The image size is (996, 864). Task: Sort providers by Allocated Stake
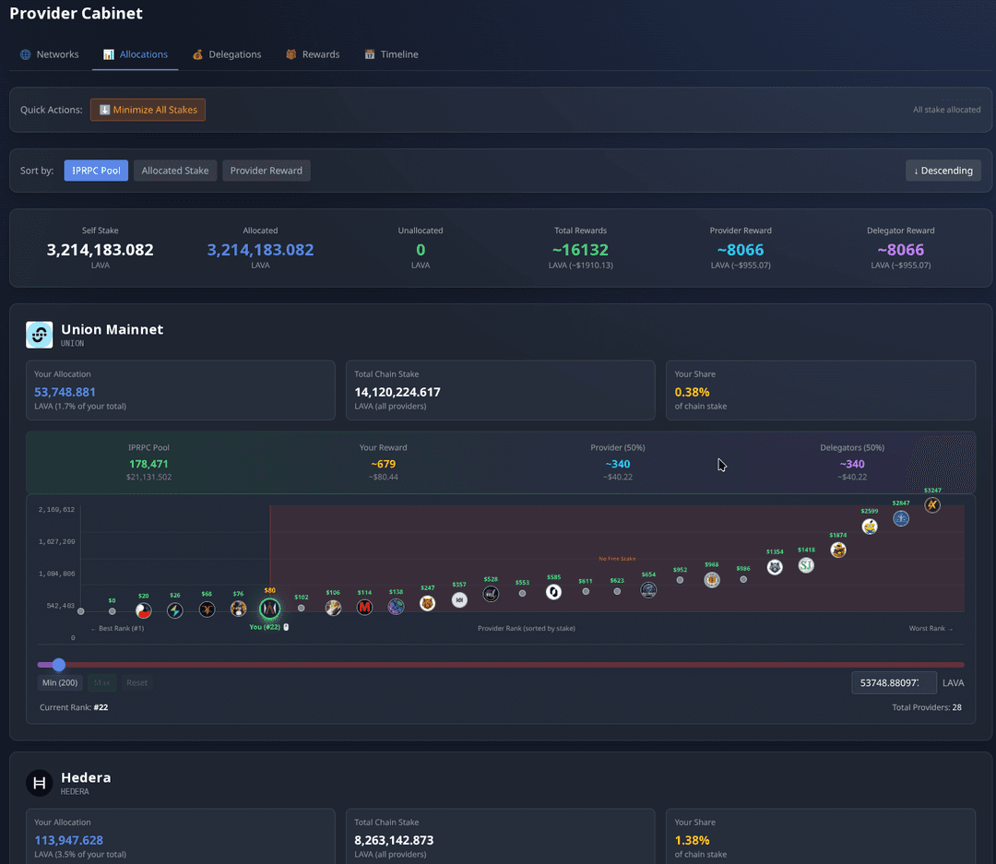174,170
